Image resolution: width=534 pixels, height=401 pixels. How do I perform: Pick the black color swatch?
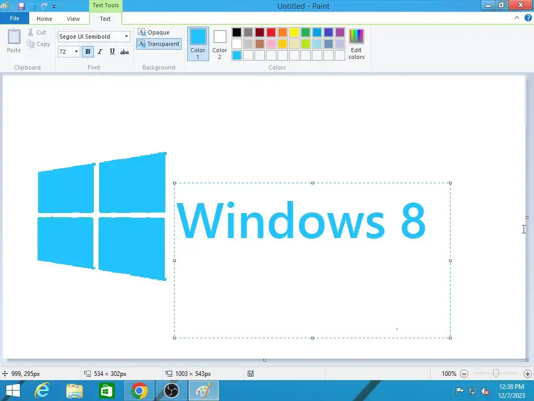click(237, 32)
